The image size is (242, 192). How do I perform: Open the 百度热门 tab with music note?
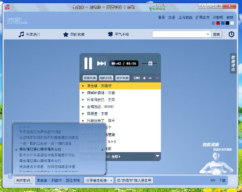pos(29,34)
